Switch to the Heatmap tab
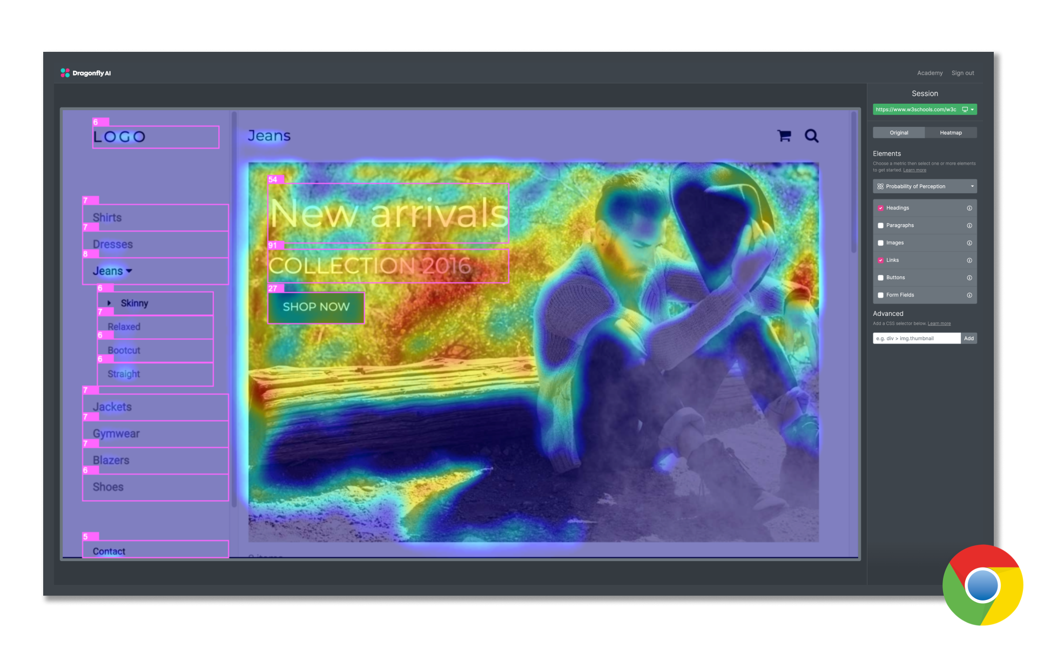This screenshot has width=1037, height=648. (951, 133)
